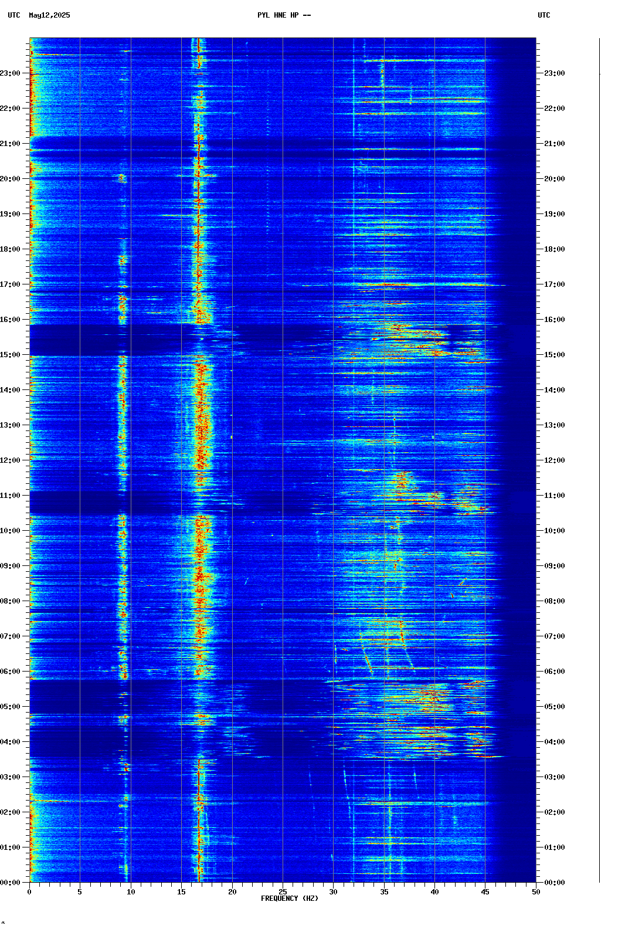The height and width of the screenshot is (929, 625).
Task: Click the 23:00 label on right axis
Action: tap(555, 73)
